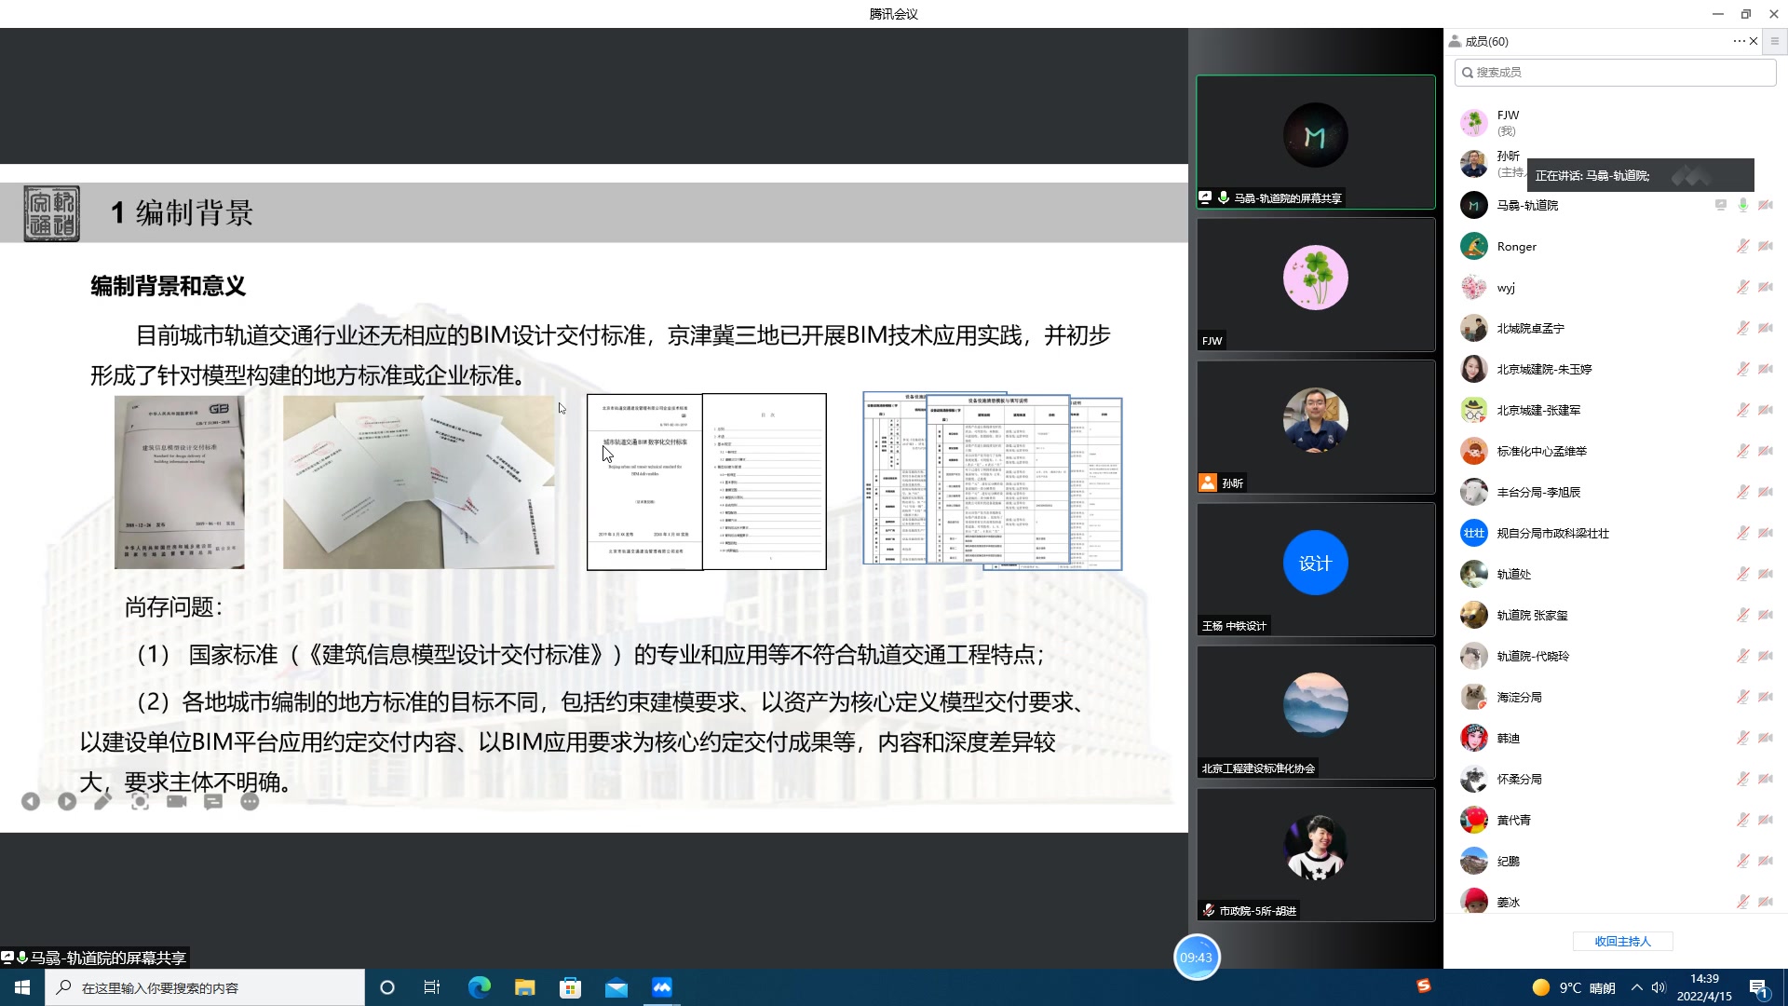Toggle camera icon for 马骉-轨道院
Screen dimensions: 1788x1006
click(1766, 205)
